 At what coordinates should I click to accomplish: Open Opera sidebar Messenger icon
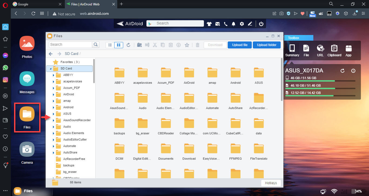tap(5, 55)
